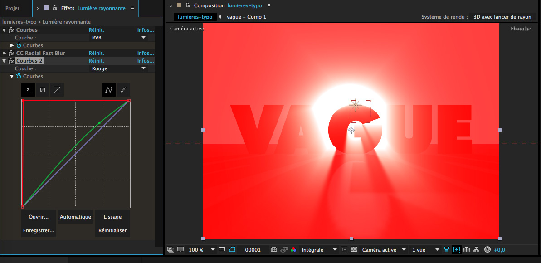
Task: Open the 100 % magnification dropdown
Action: [x=202, y=249]
